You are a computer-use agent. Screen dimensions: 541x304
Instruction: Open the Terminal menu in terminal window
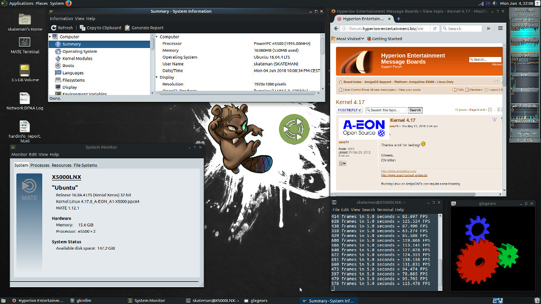(x=385, y=210)
